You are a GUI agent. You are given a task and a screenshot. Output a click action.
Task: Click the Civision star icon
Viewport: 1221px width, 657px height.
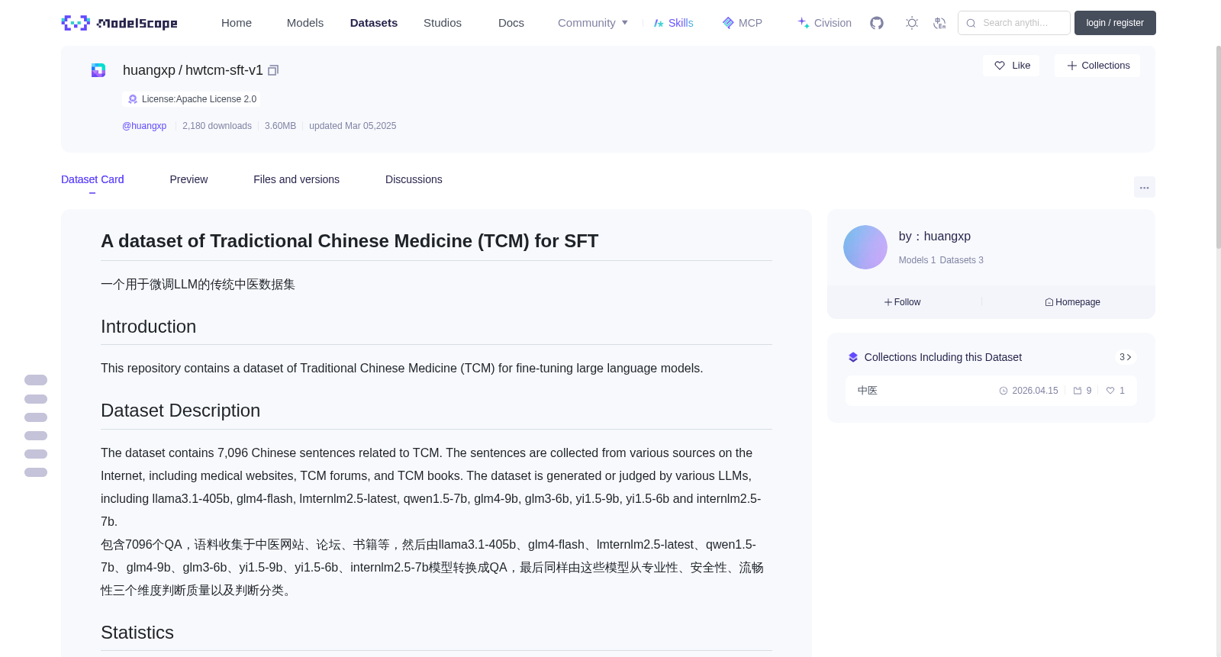(x=803, y=23)
